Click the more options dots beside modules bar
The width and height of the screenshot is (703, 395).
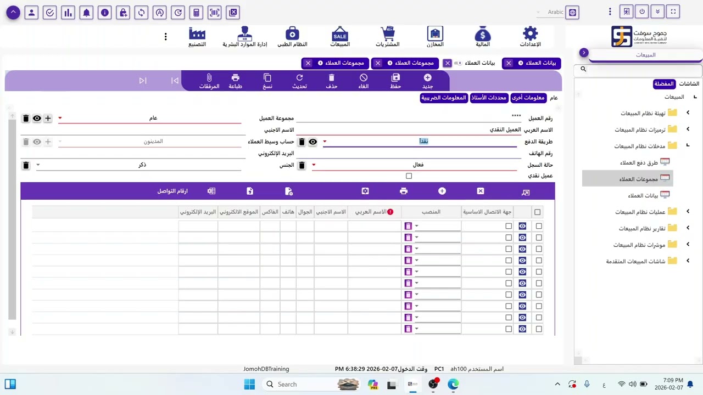(165, 37)
